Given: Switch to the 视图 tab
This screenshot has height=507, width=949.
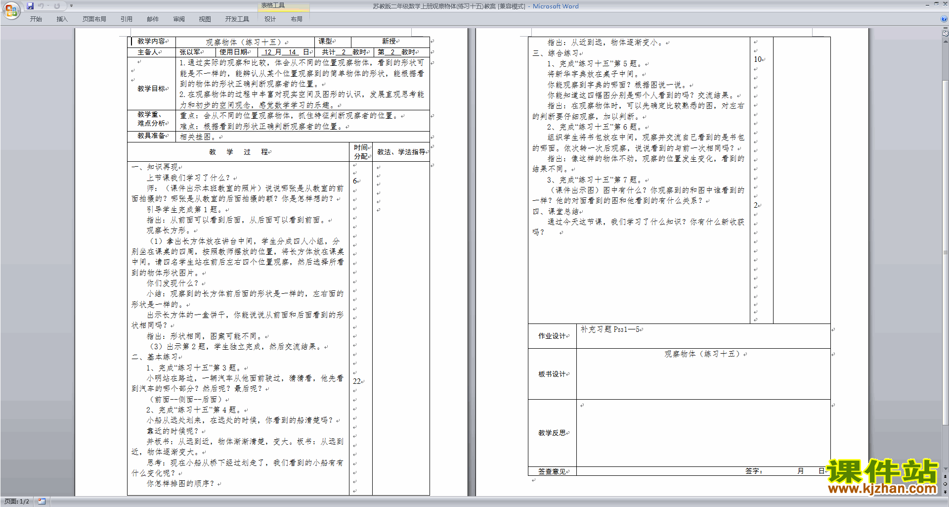Looking at the screenshot, I should [205, 19].
